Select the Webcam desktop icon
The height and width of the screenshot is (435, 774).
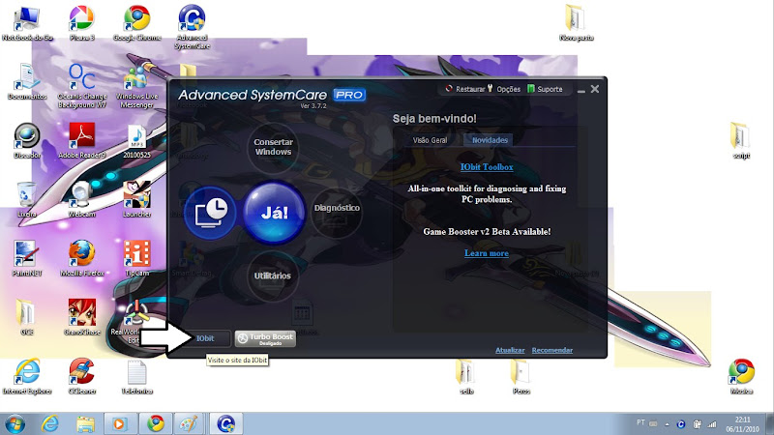pyautogui.click(x=82, y=200)
